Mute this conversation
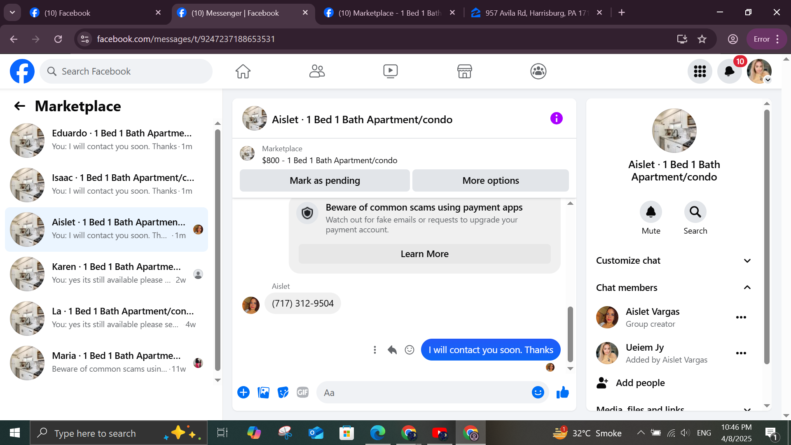 (x=651, y=212)
